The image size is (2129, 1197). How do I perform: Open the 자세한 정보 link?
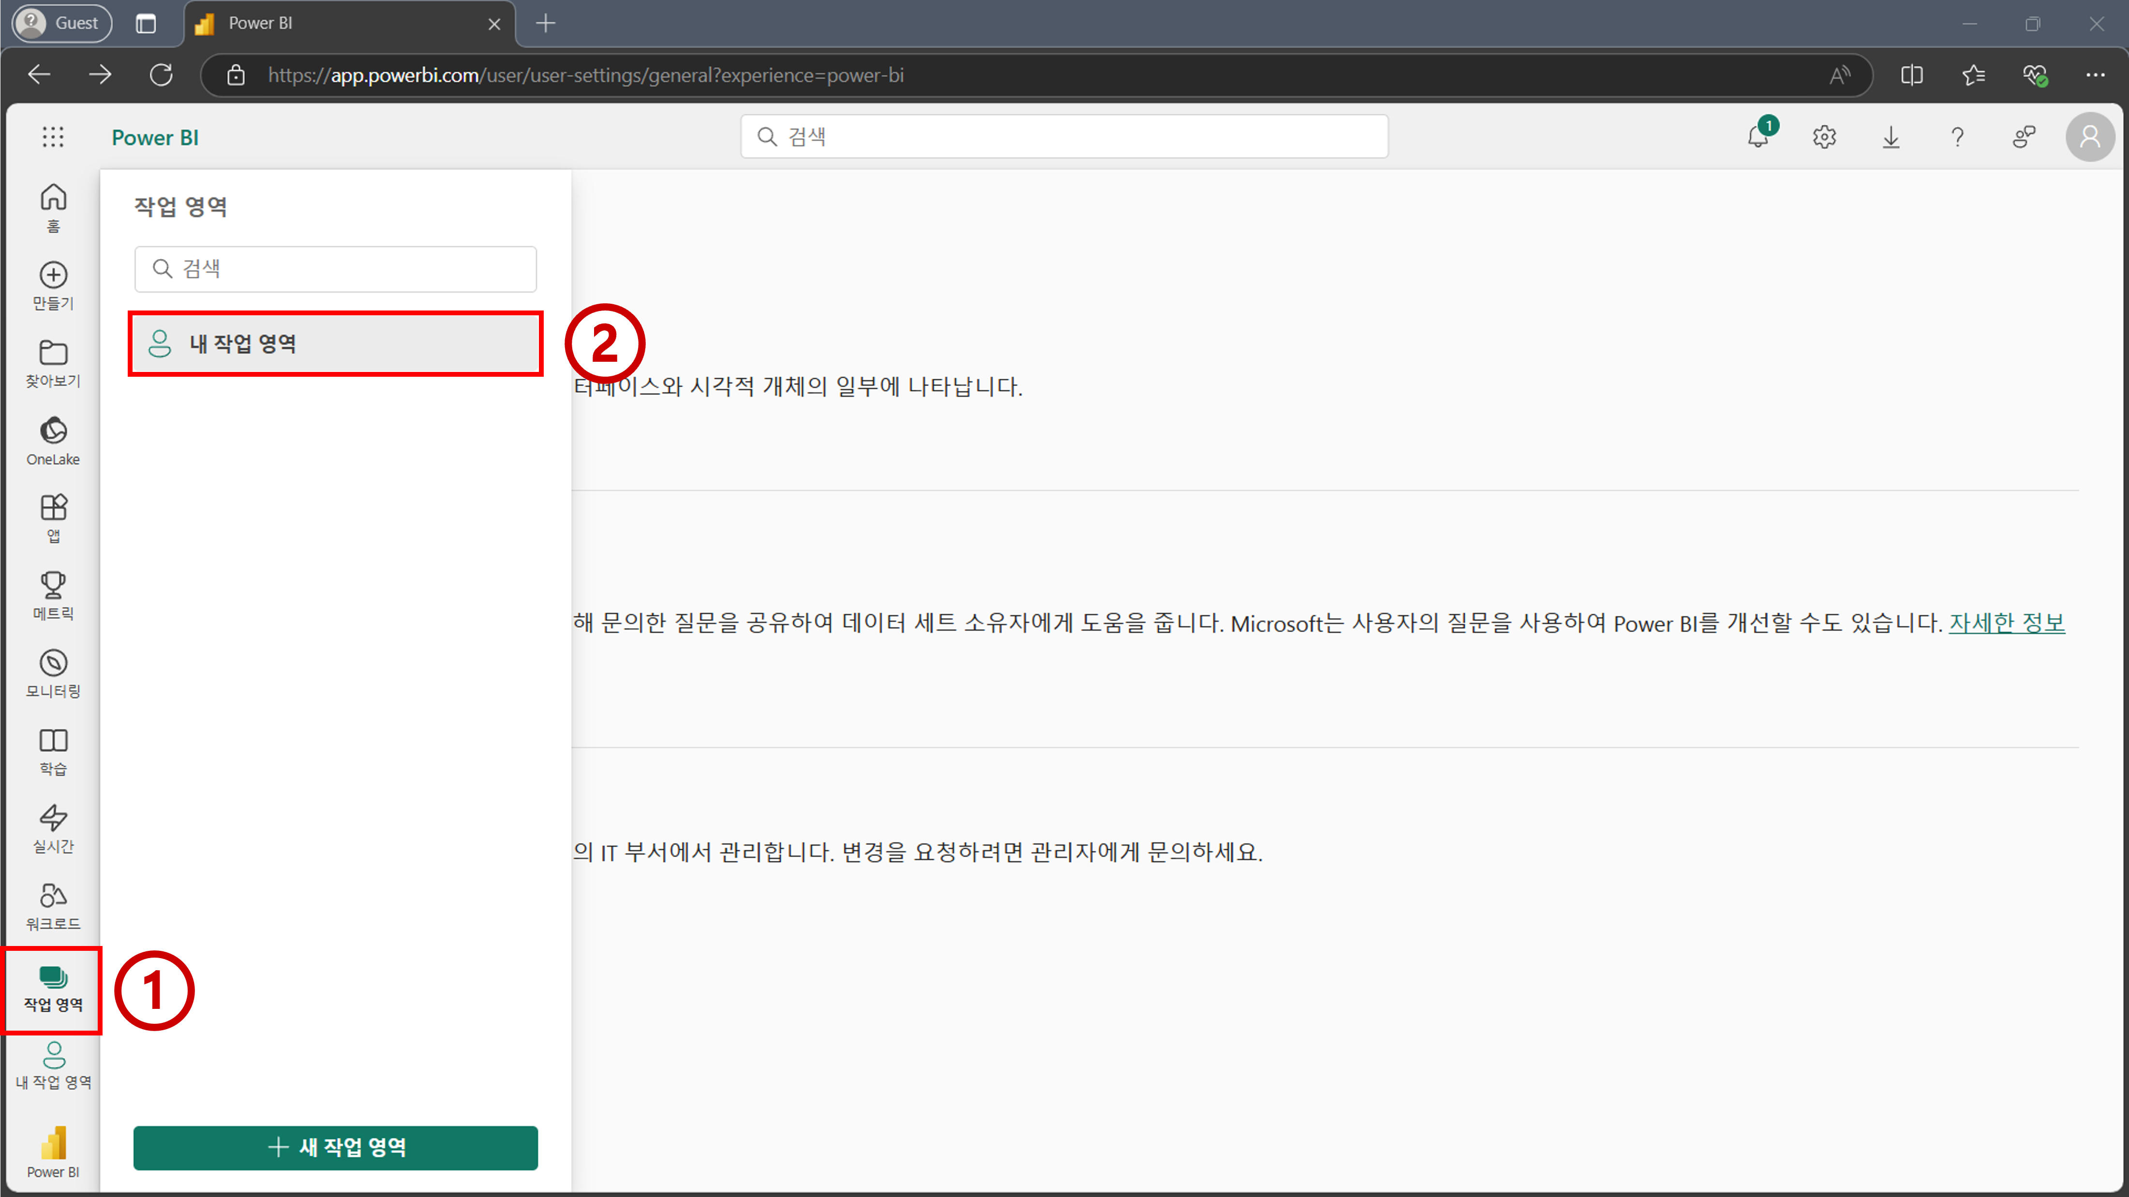[2007, 623]
